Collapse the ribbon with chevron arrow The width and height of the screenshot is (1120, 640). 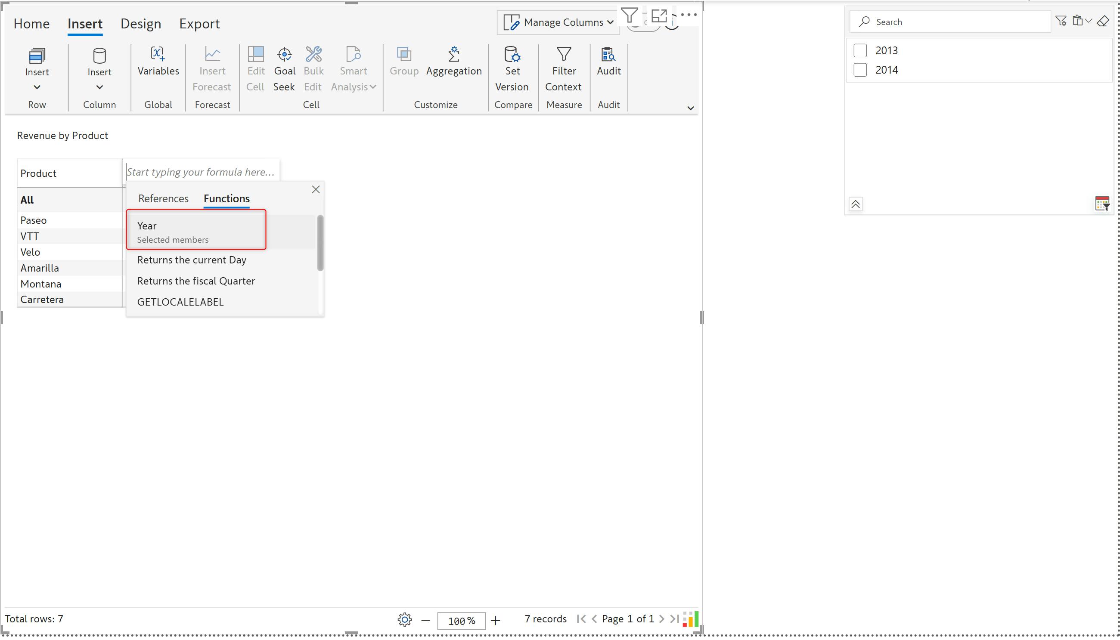690,108
